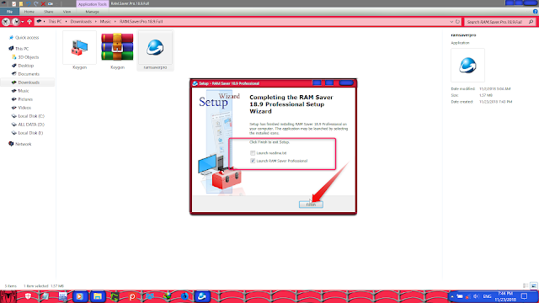Click the volume speaker tray icon

(x=476, y=296)
